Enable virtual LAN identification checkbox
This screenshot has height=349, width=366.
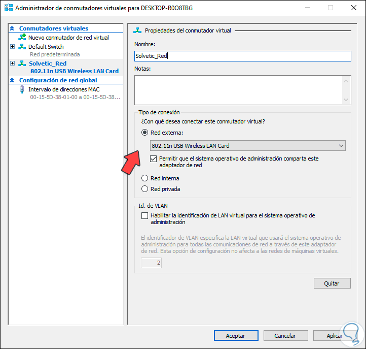pos(145,216)
